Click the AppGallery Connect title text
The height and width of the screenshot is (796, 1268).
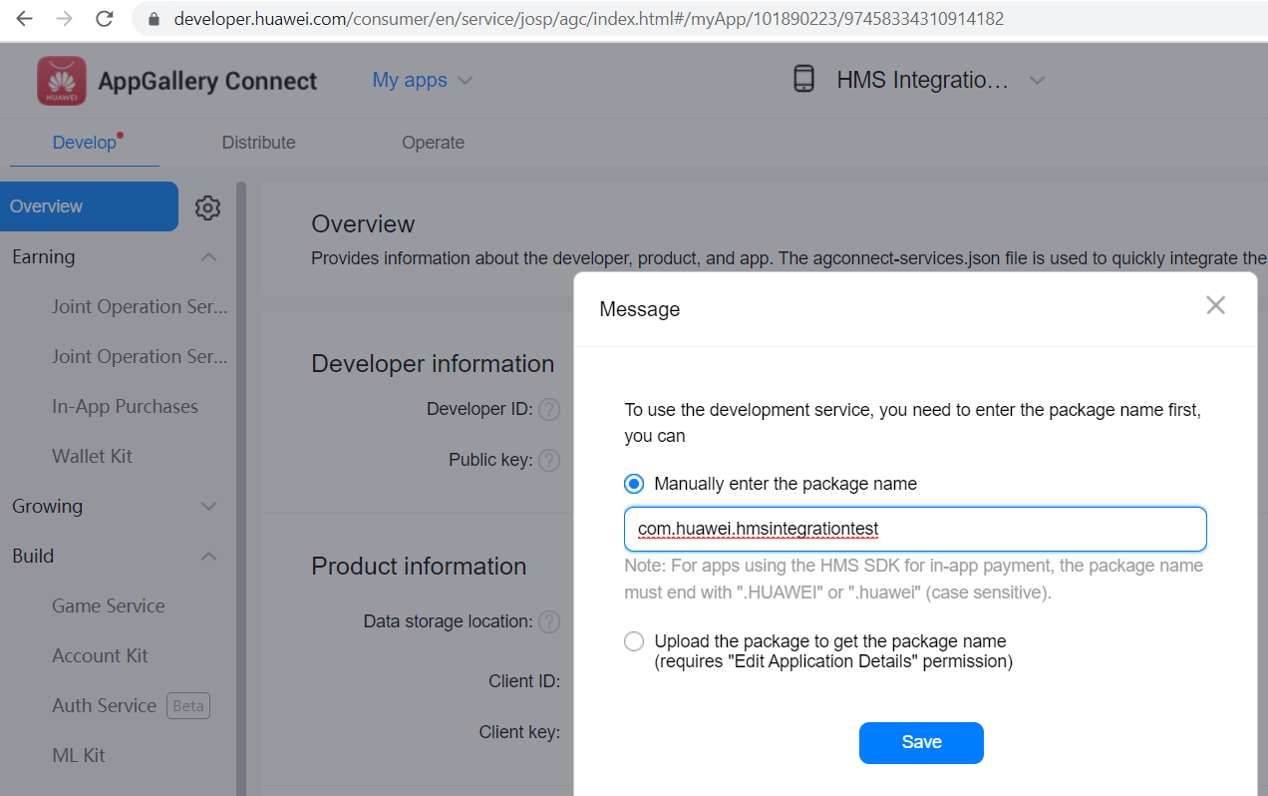(207, 81)
